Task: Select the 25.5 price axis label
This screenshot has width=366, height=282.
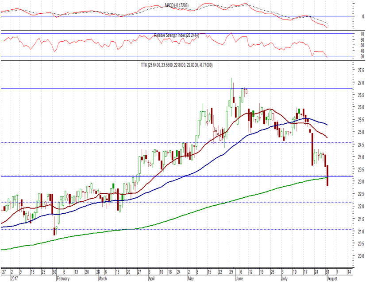Action: pos(361,120)
